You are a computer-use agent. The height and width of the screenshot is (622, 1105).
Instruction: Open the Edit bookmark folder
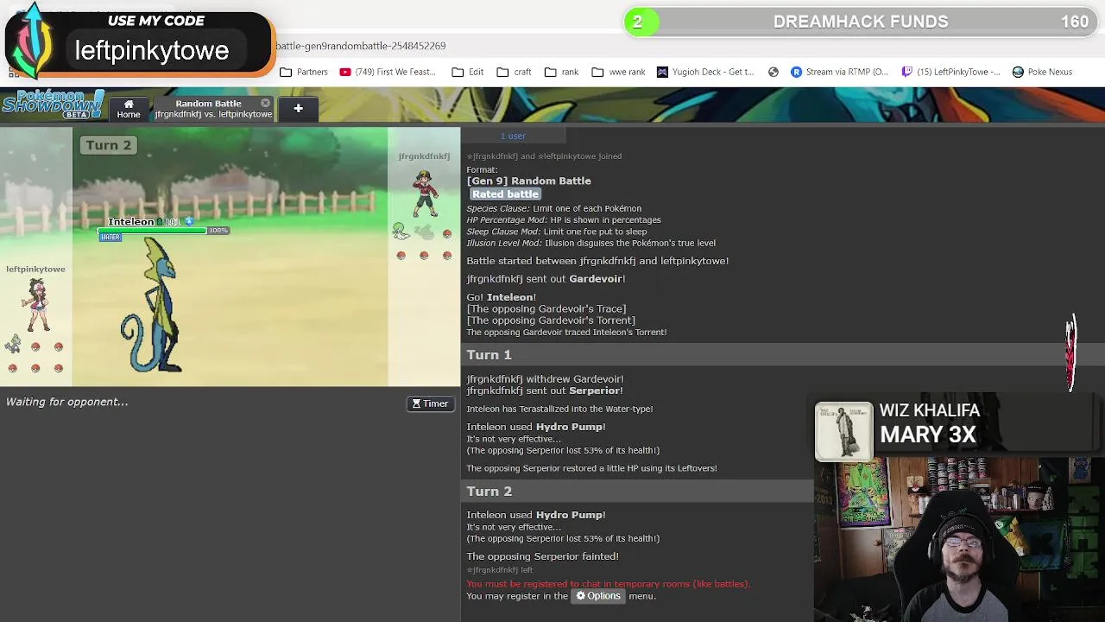(468, 72)
